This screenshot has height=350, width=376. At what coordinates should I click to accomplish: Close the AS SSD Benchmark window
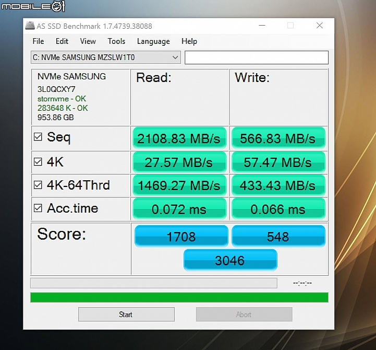click(x=319, y=26)
